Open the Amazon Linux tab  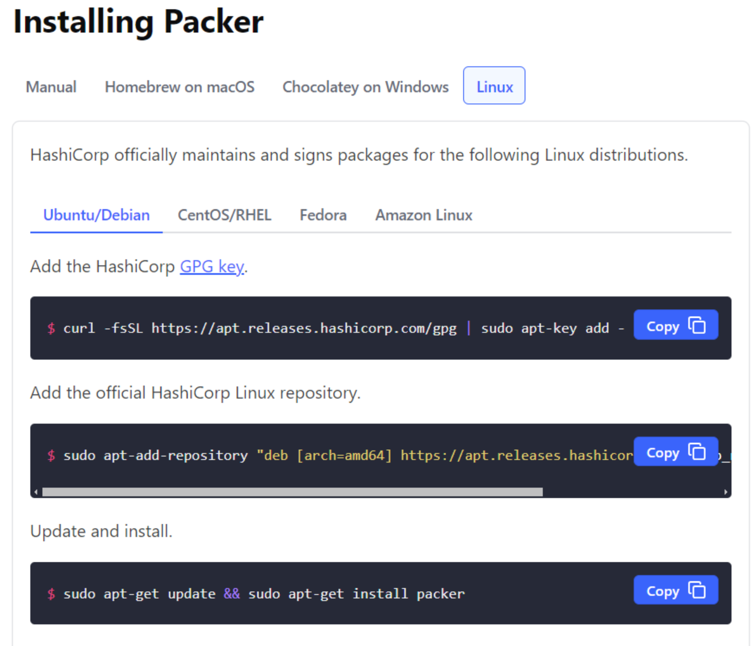pos(424,215)
